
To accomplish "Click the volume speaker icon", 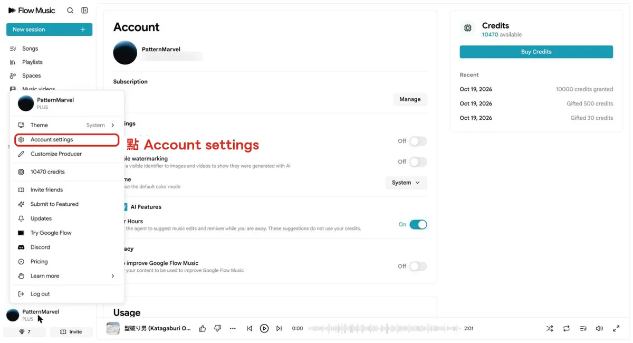I will pos(599,328).
